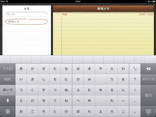Screen dimensions: 156x117
Task: Tap the ん kana key
Action: tap(123, 90)
